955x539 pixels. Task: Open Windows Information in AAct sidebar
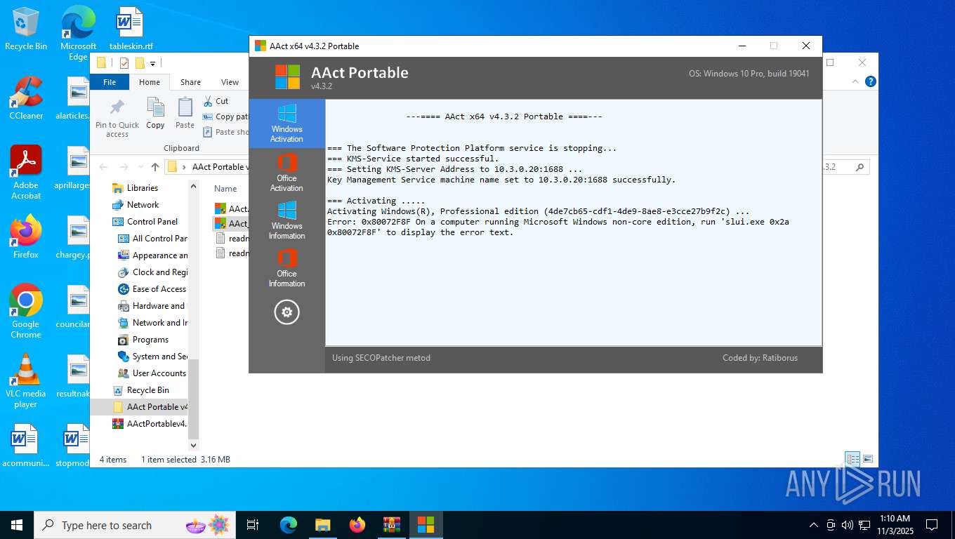[286, 220]
